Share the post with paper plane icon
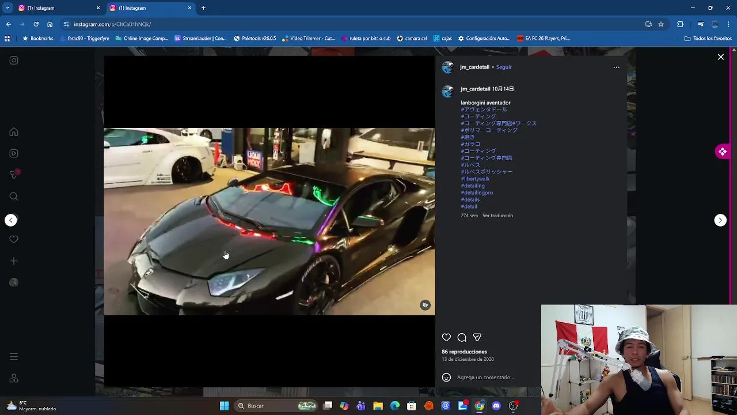This screenshot has width=737, height=415. pos(477,337)
